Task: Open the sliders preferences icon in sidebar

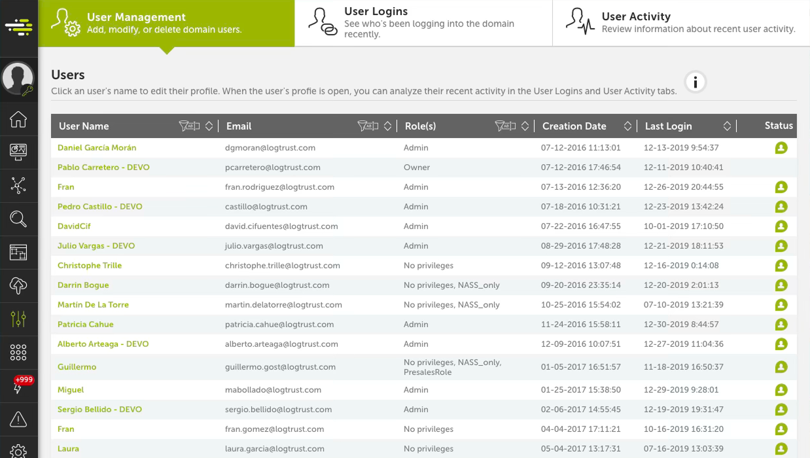Action: pyautogui.click(x=19, y=319)
